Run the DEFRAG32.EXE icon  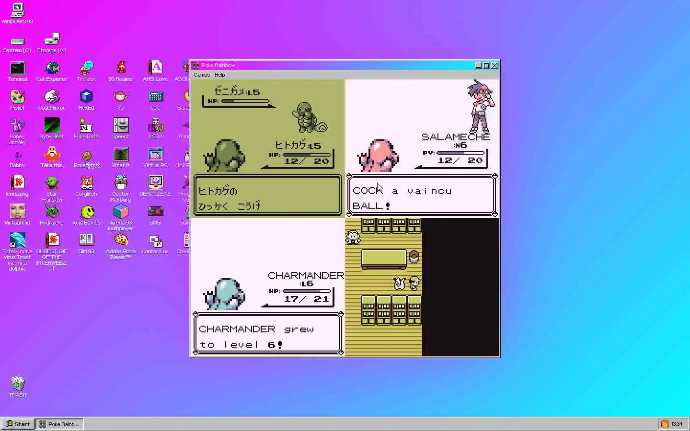[155, 186]
